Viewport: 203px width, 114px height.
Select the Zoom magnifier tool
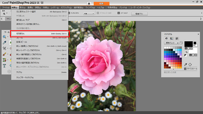click(x=5, y=37)
